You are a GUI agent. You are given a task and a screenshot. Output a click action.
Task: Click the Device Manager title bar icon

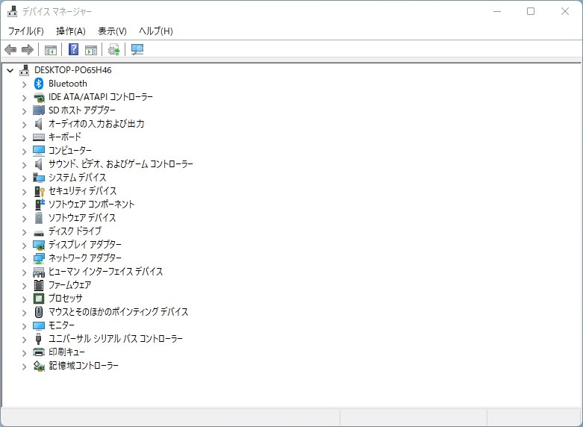click(12, 11)
